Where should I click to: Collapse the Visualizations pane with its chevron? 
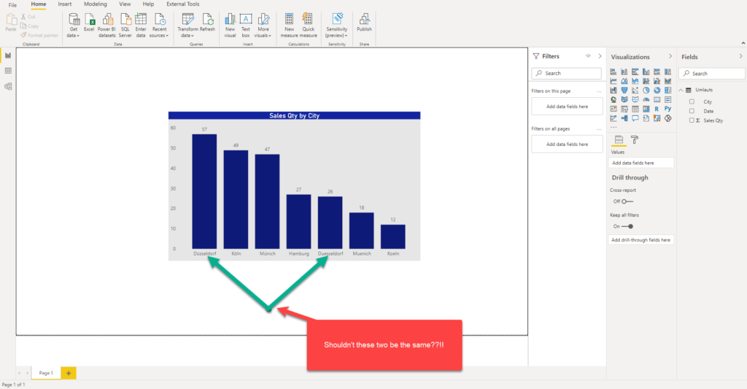(x=670, y=56)
